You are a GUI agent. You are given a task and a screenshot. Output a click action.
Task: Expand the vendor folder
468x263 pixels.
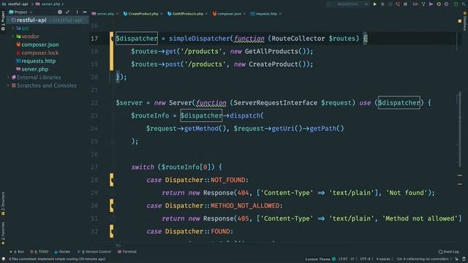coord(13,37)
